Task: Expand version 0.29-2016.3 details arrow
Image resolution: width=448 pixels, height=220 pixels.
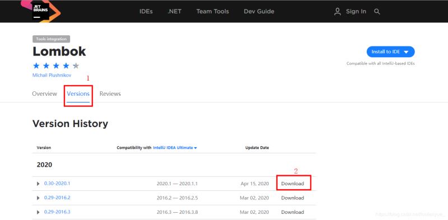Action: coord(38,212)
